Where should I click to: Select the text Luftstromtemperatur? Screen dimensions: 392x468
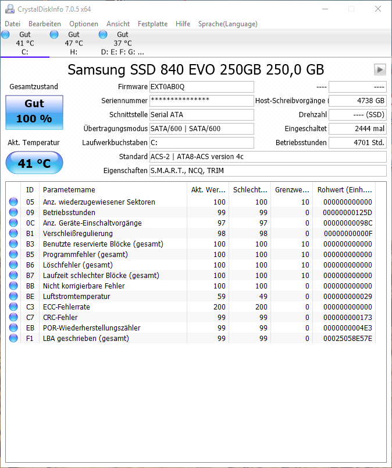[x=77, y=297]
